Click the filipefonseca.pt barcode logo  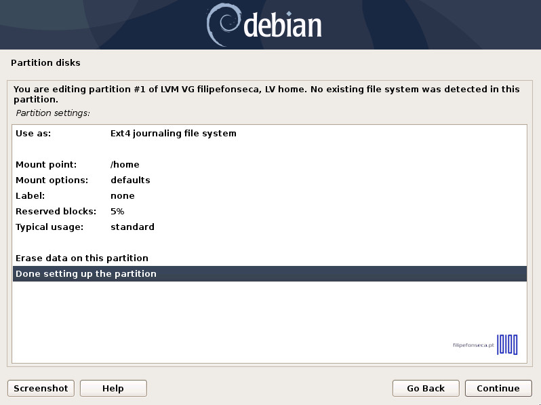(507, 345)
